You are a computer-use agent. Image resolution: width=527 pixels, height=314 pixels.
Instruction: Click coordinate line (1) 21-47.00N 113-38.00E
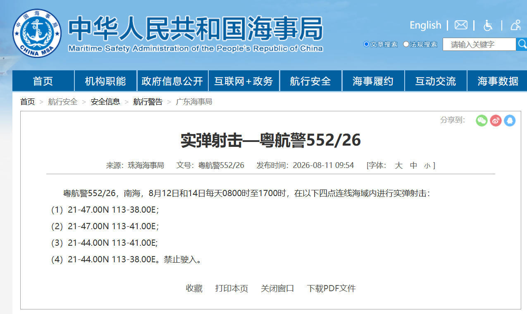(105, 210)
